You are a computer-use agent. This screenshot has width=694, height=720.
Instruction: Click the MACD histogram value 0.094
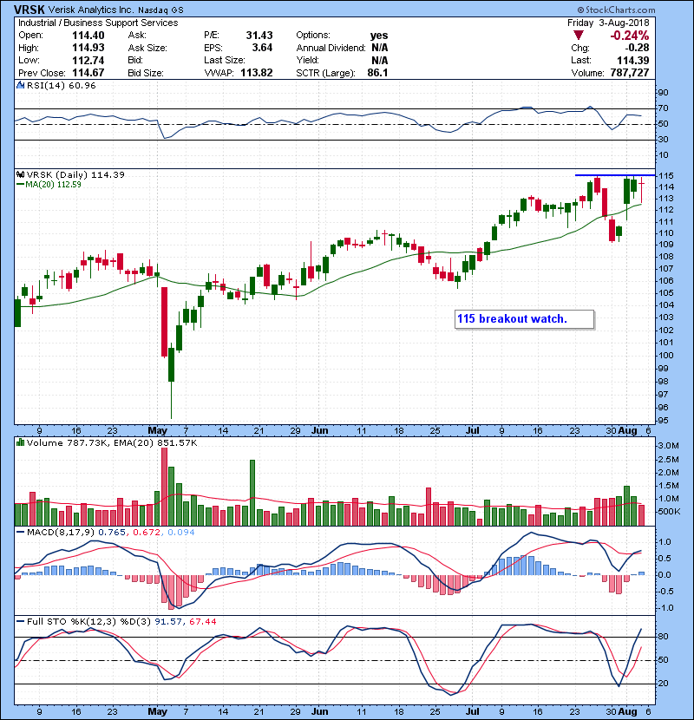click(x=181, y=533)
